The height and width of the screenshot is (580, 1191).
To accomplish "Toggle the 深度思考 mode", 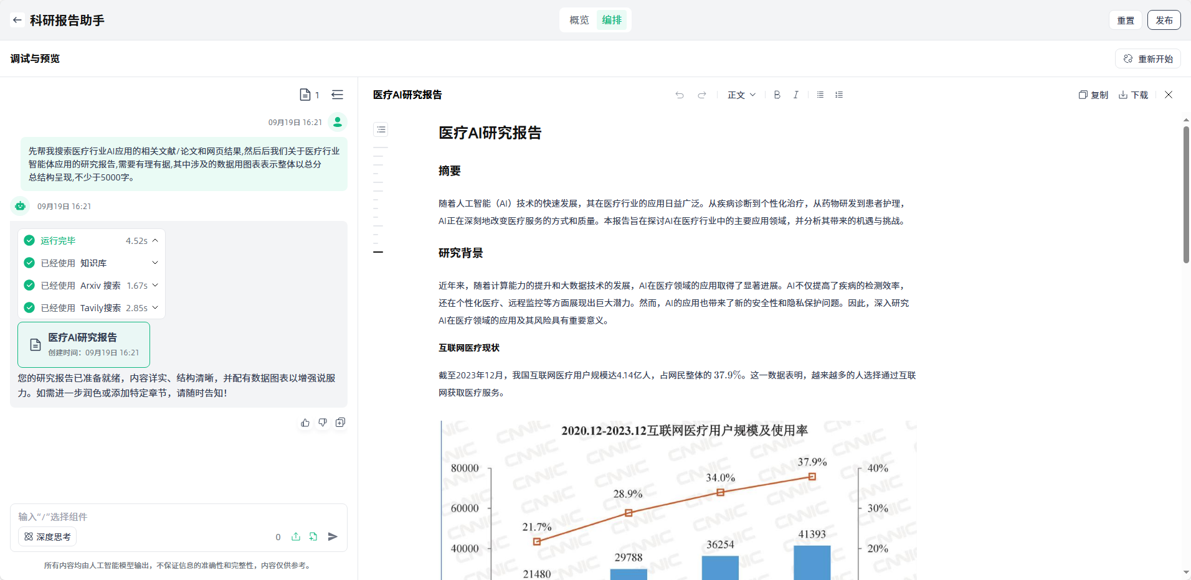I will click(x=47, y=536).
